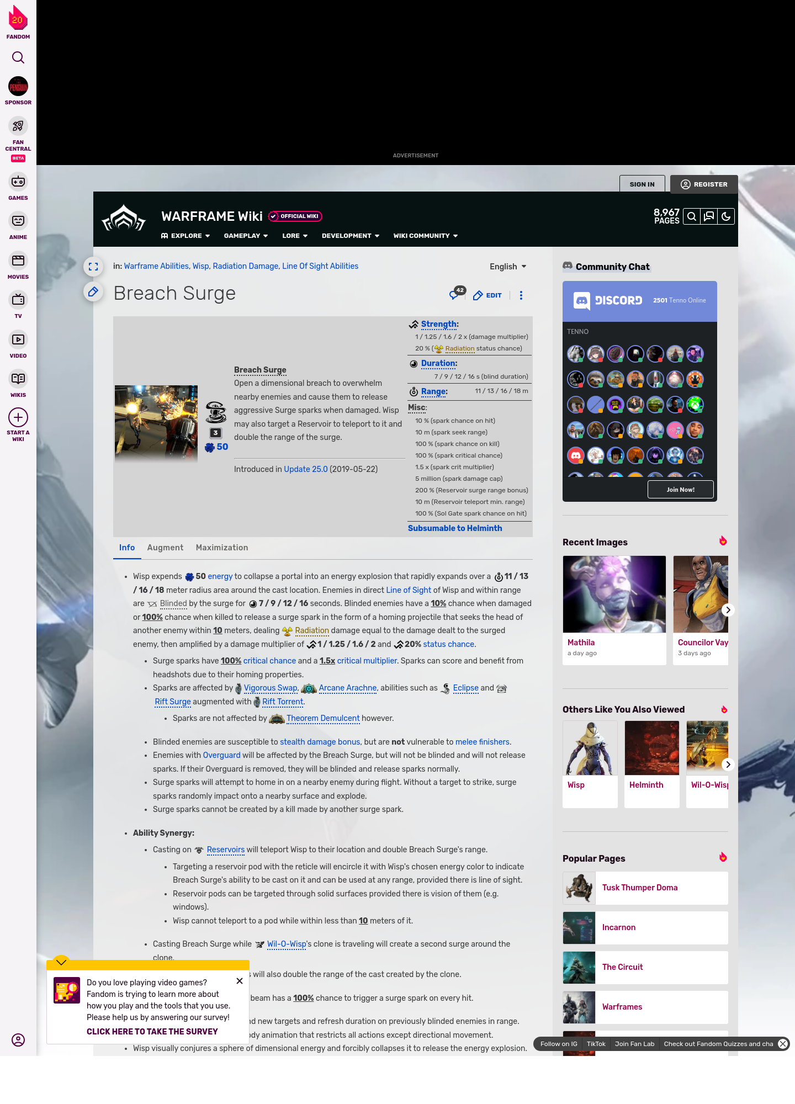Open Subsumable to Helminth link
This screenshot has height=1104, width=795.
(x=455, y=528)
